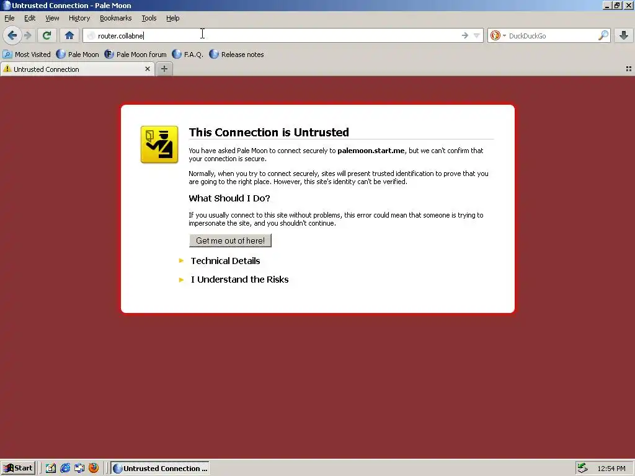Open the Tools menu
635x476 pixels.
click(x=149, y=18)
